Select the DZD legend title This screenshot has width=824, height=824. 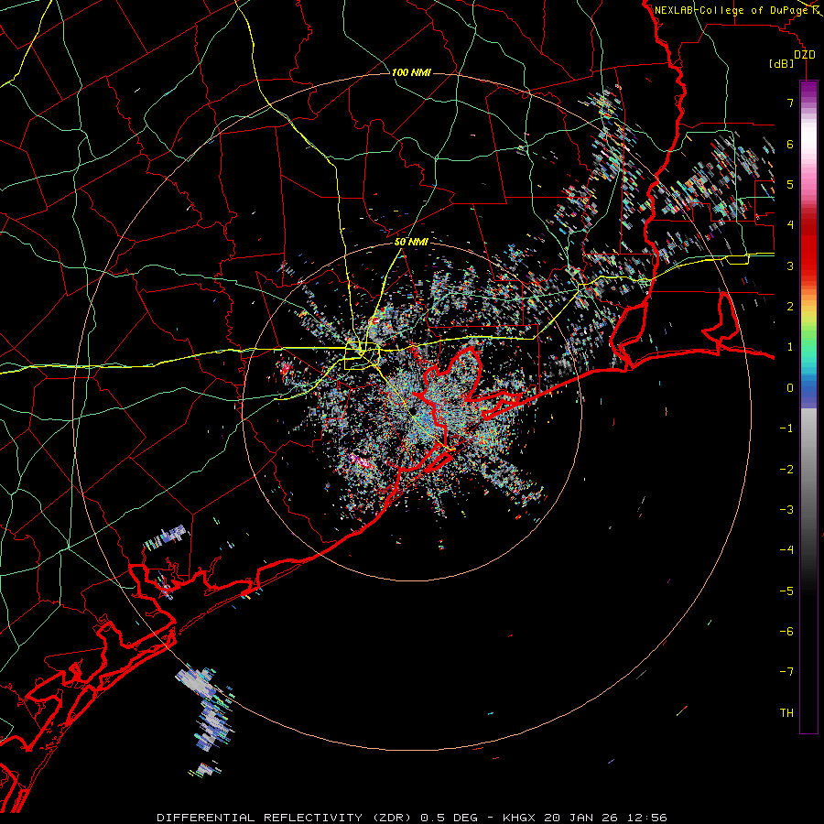[x=805, y=55]
